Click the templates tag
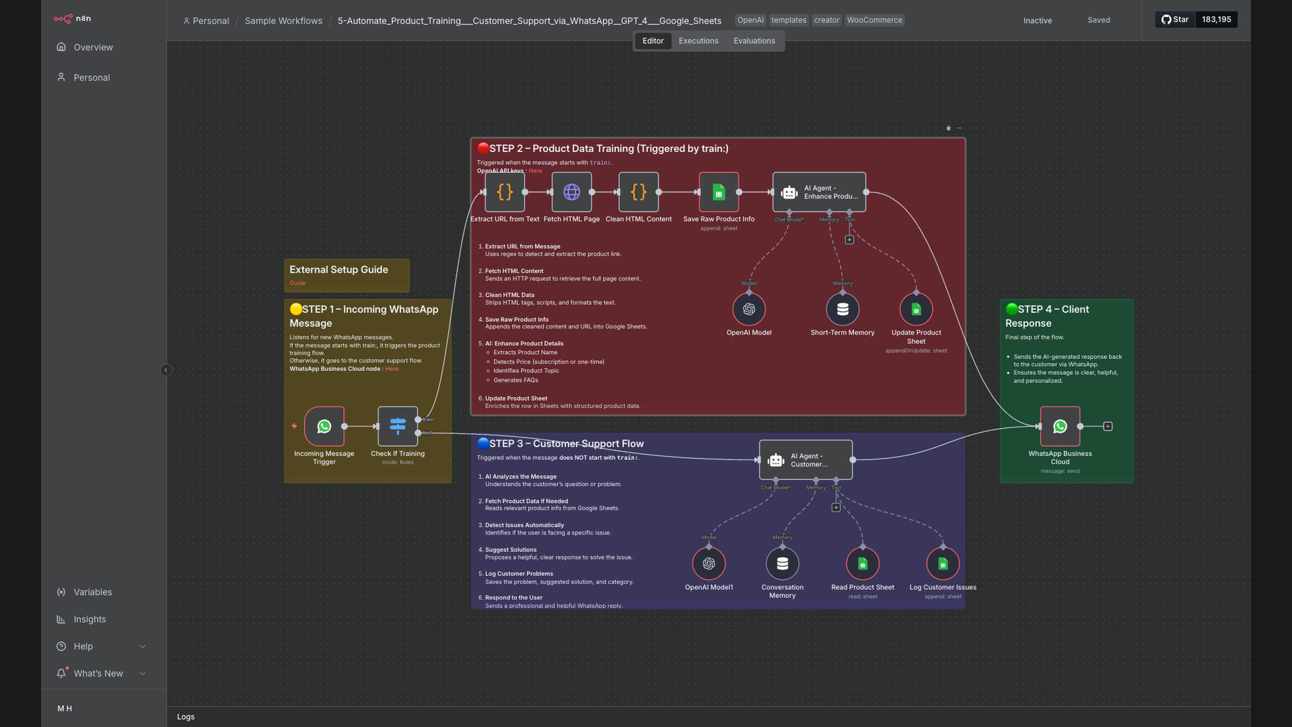The image size is (1292, 727). click(789, 20)
